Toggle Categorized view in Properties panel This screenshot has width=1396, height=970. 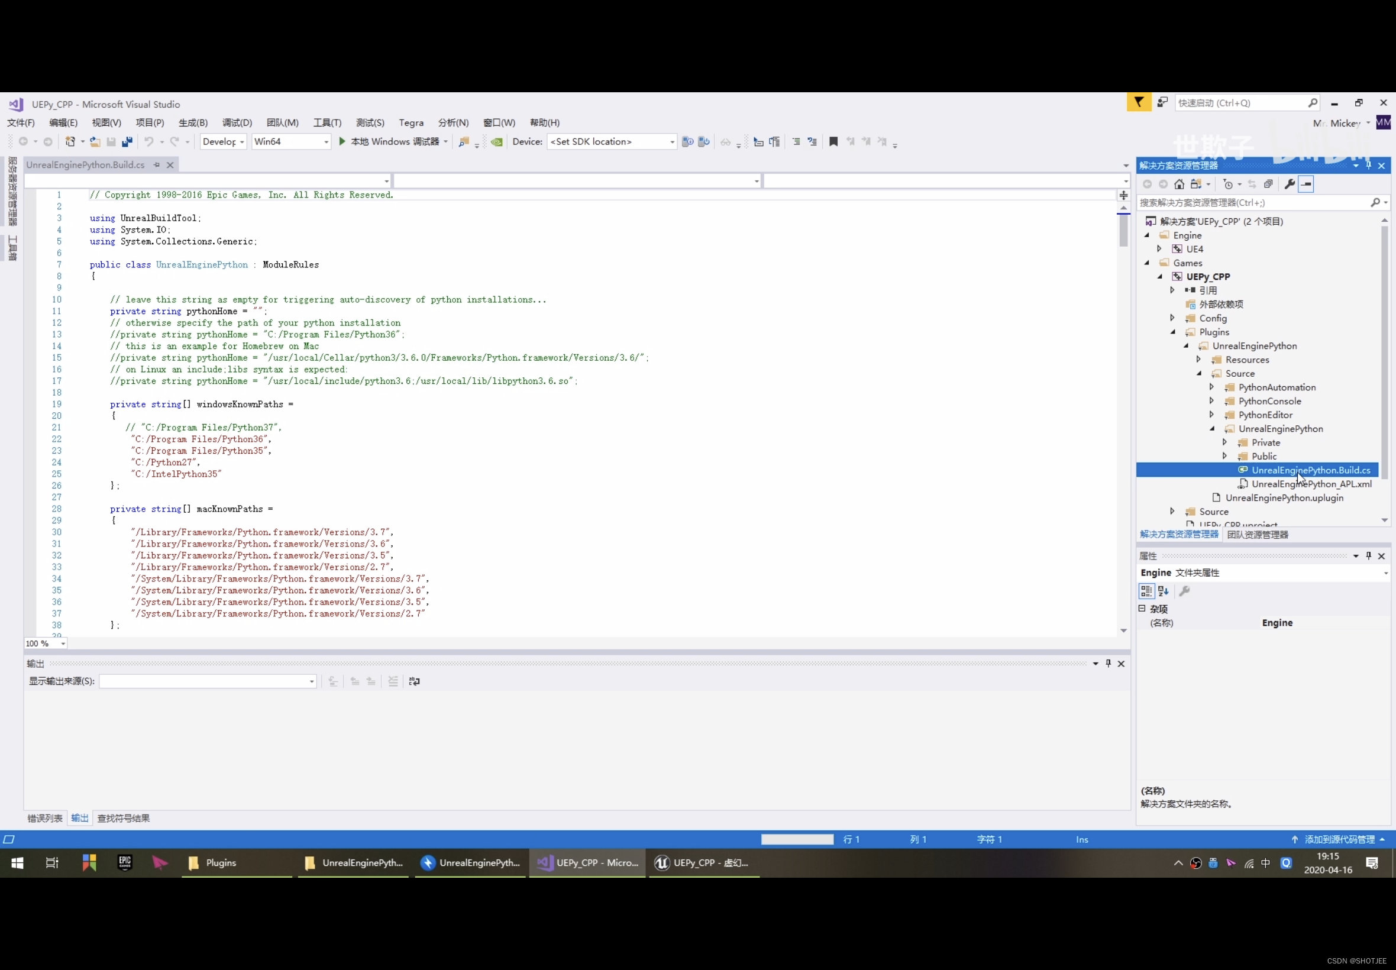point(1146,591)
